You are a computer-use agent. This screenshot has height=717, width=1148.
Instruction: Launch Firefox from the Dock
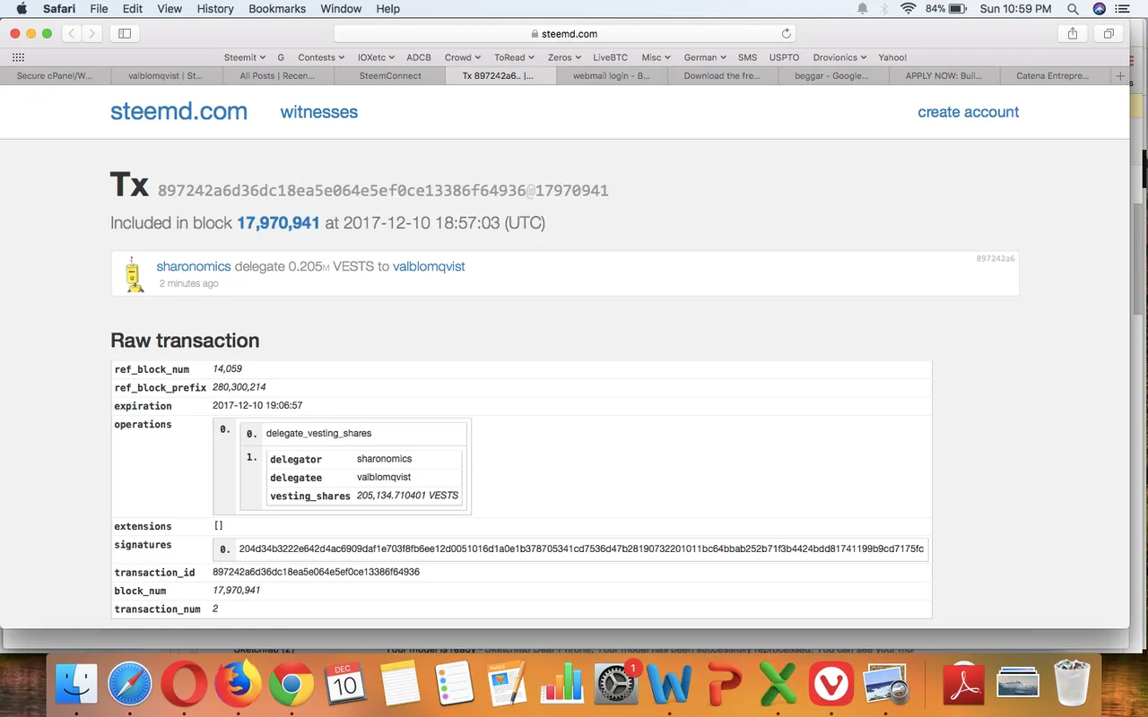coord(238,686)
